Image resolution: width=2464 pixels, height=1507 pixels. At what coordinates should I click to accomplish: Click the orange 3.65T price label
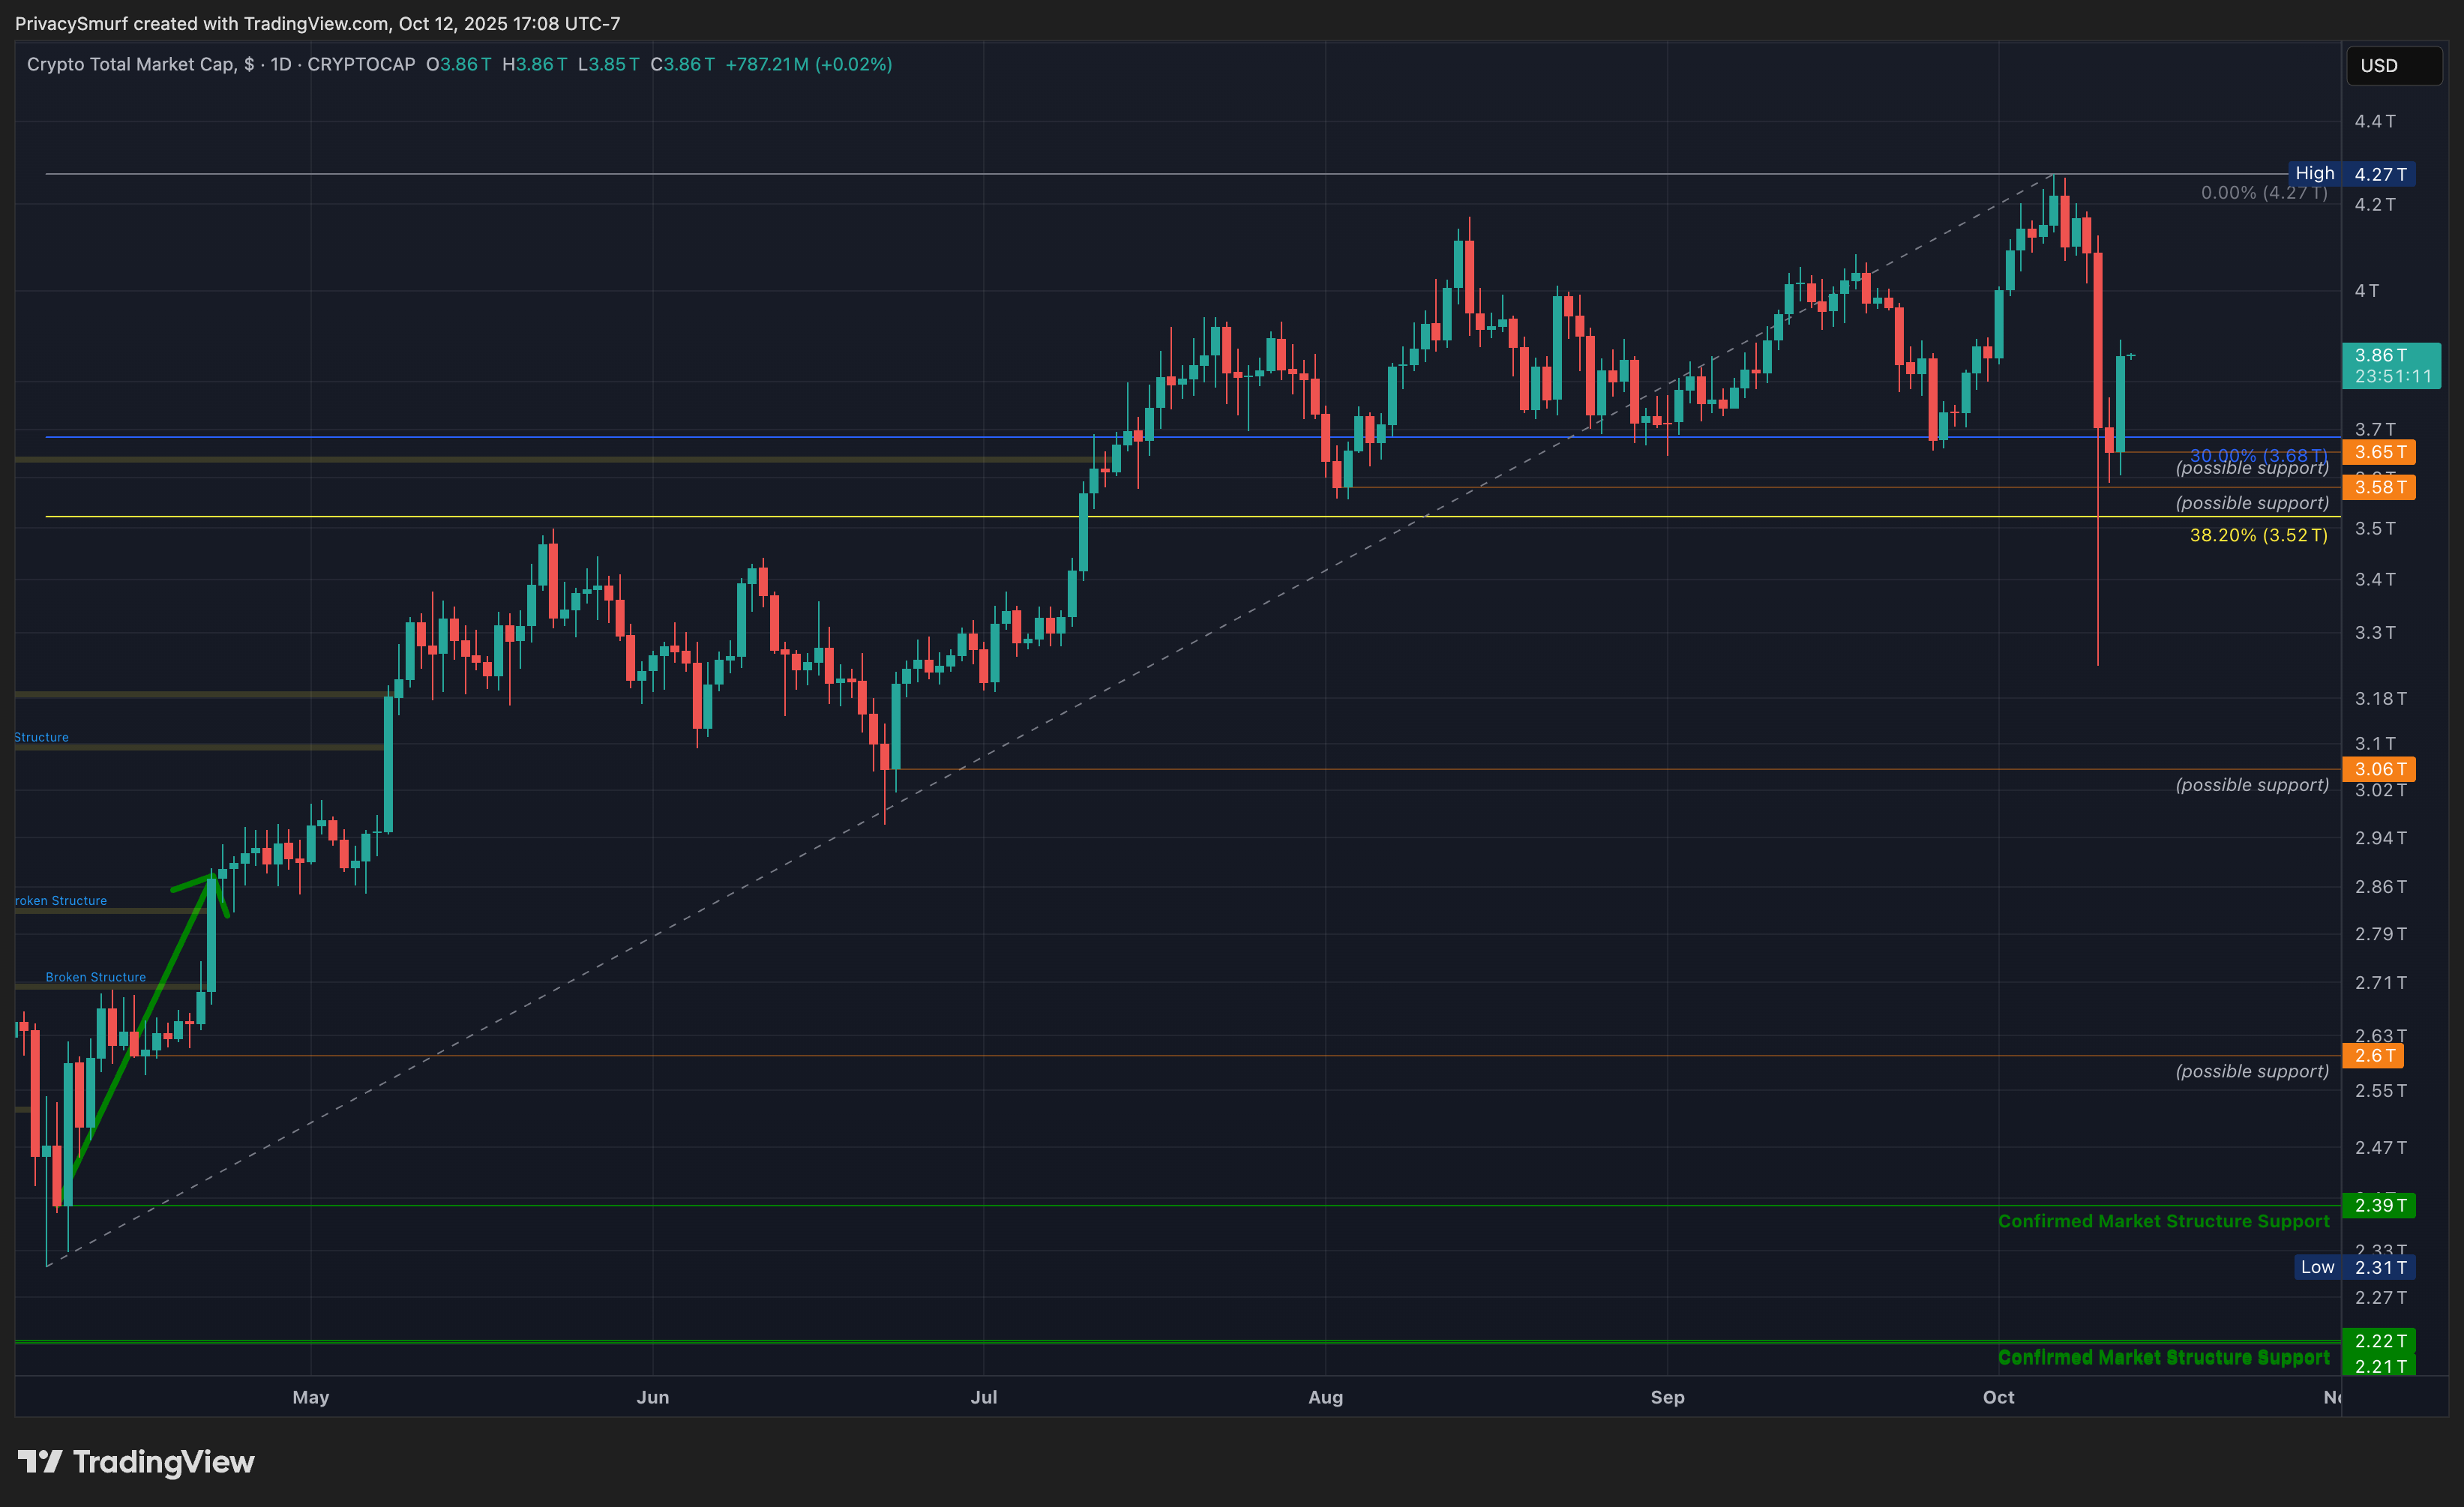point(2378,452)
